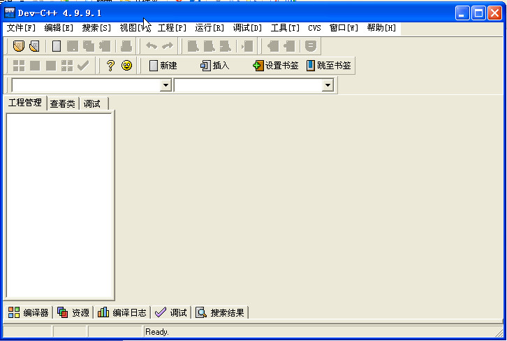Switch to the 查看类 side tab
This screenshot has height=341, width=507.
coord(62,104)
